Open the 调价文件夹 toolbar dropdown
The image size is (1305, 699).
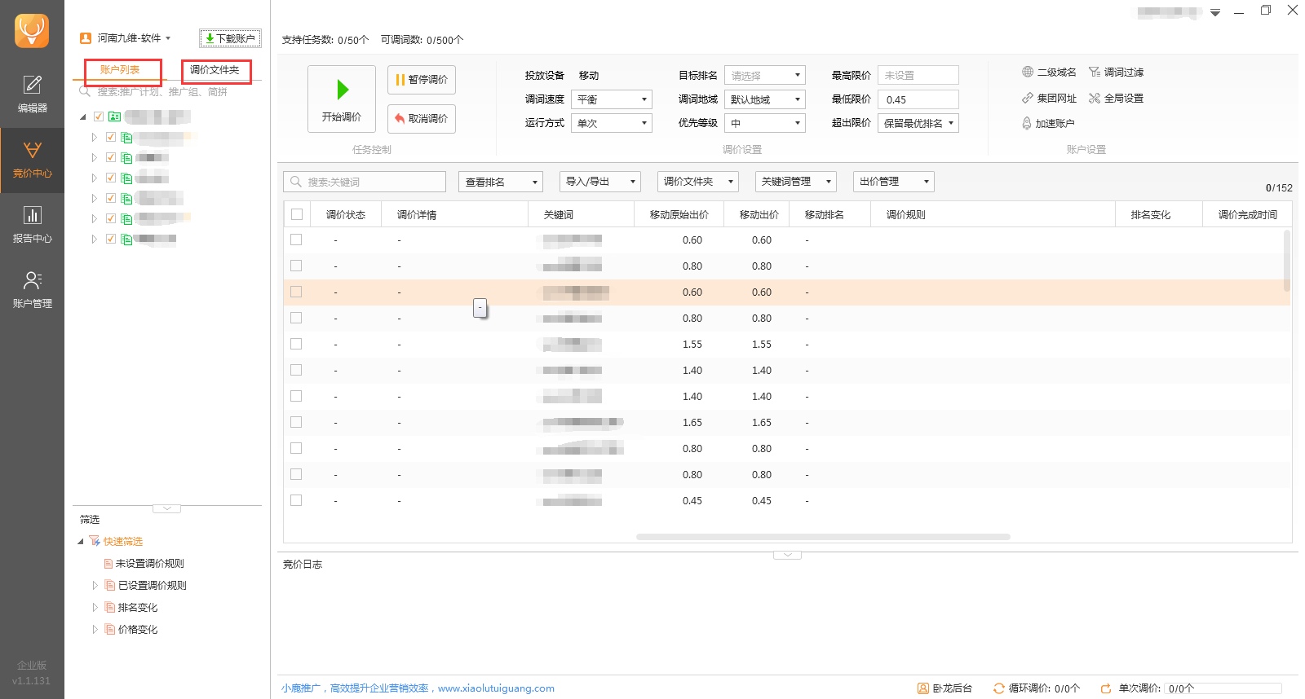698,182
